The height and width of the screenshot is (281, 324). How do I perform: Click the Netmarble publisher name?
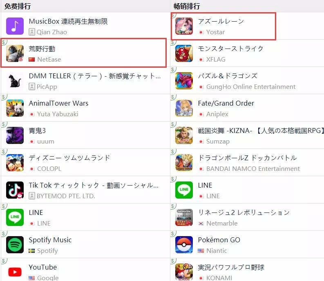tap(222, 223)
